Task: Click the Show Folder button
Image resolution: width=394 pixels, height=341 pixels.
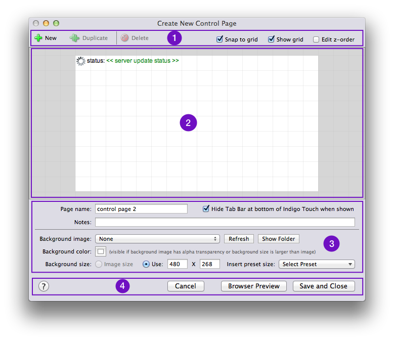Action: click(278, 239)
